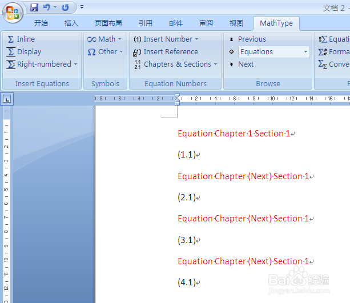350x303 pixels.
Task: Switch to the 开始 tab
Action: [41, 23]
